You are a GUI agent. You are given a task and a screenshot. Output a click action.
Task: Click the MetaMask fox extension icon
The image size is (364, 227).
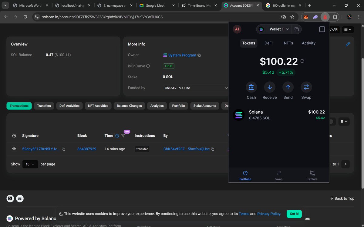tap(306, 17)
